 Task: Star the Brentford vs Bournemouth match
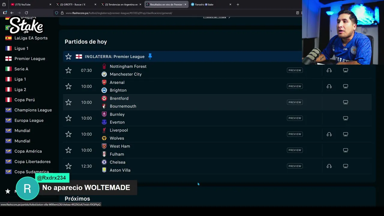(x=68, y=102)
